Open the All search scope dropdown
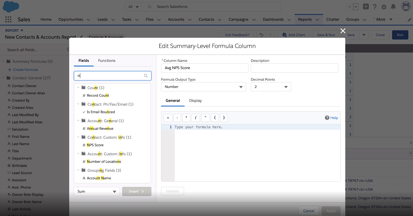Screen dimensions: 413x216 click(x=133, y=7)
